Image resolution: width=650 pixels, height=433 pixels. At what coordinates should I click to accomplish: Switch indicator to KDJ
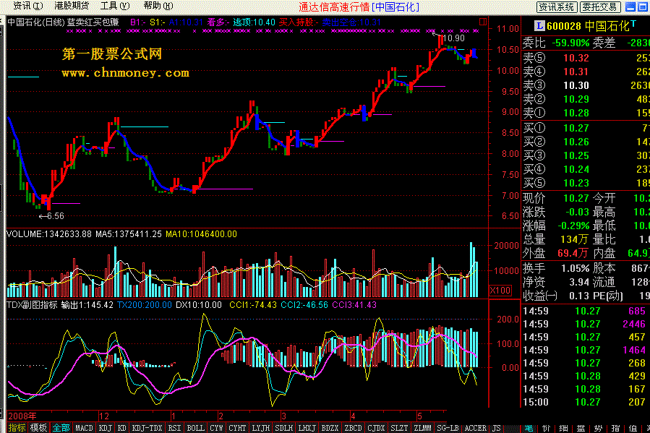pos(106,428)
